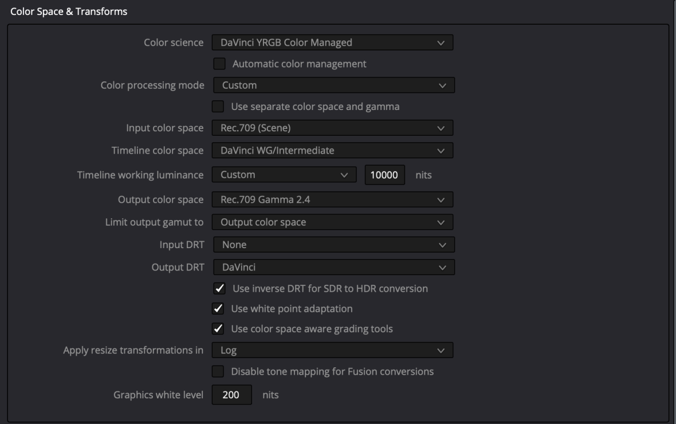Expand the Limit output gamut to dropdown
This screenshot has width=676, height=424.
(332, 222)
